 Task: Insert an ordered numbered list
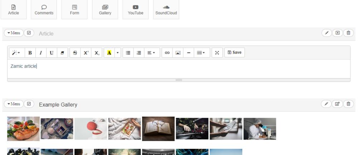tap(139, 53)
